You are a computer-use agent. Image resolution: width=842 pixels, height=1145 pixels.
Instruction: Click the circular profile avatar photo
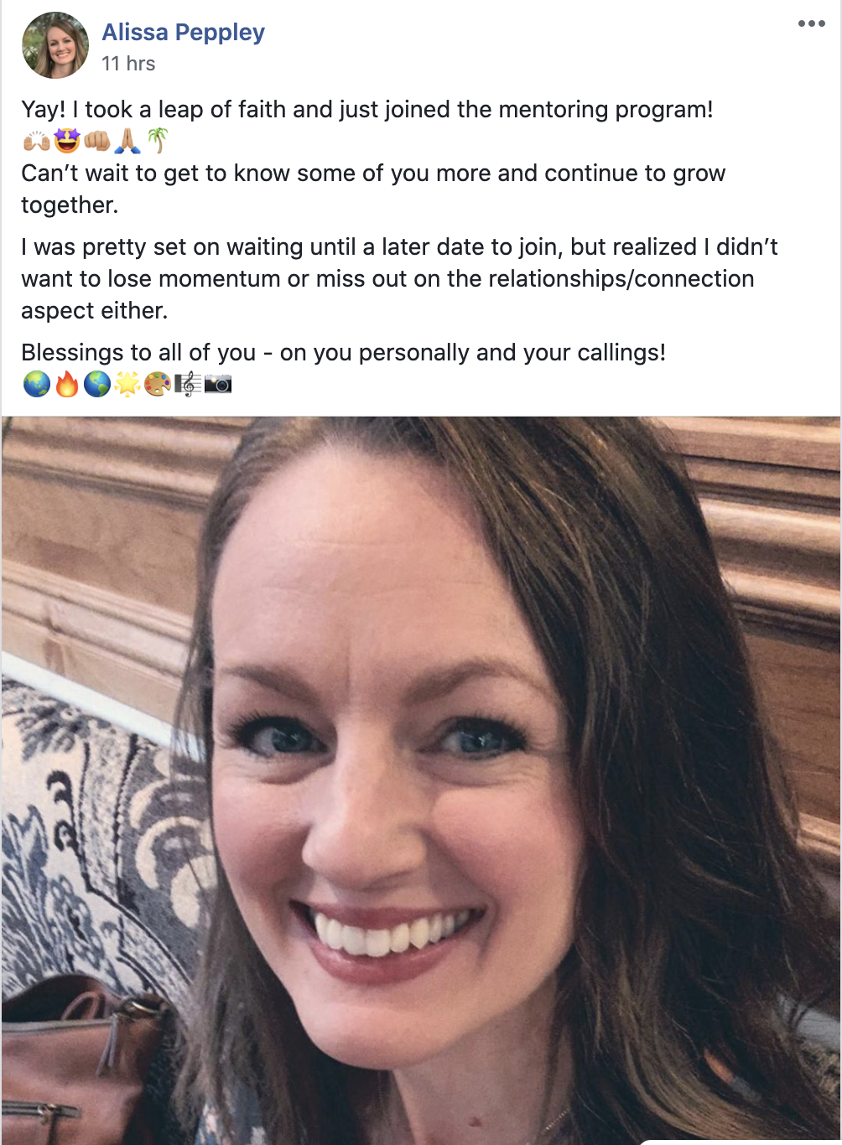pyautogui.click(x=55, y=45)
